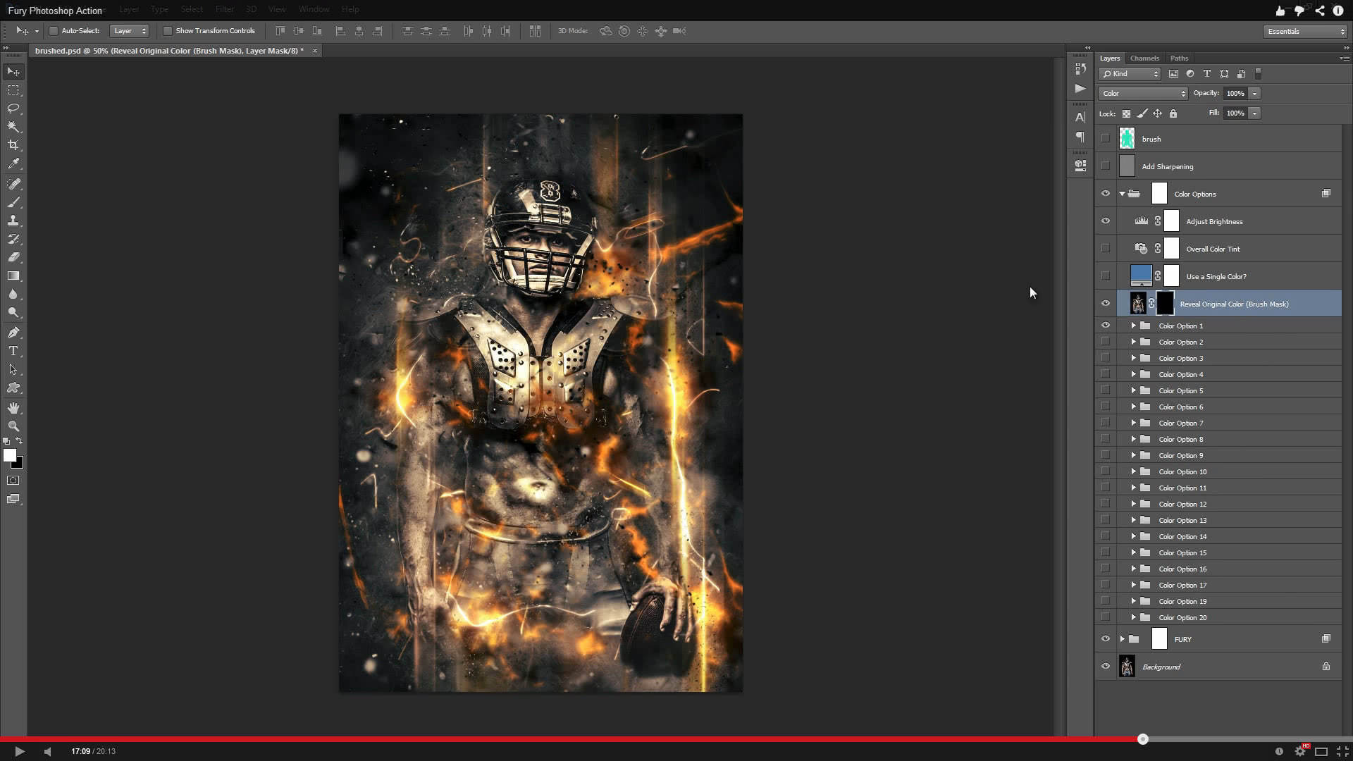Open the video settings gear
Image resolution: width=1353 pixels, height=761 pixels.
[x=1300, y=751]
